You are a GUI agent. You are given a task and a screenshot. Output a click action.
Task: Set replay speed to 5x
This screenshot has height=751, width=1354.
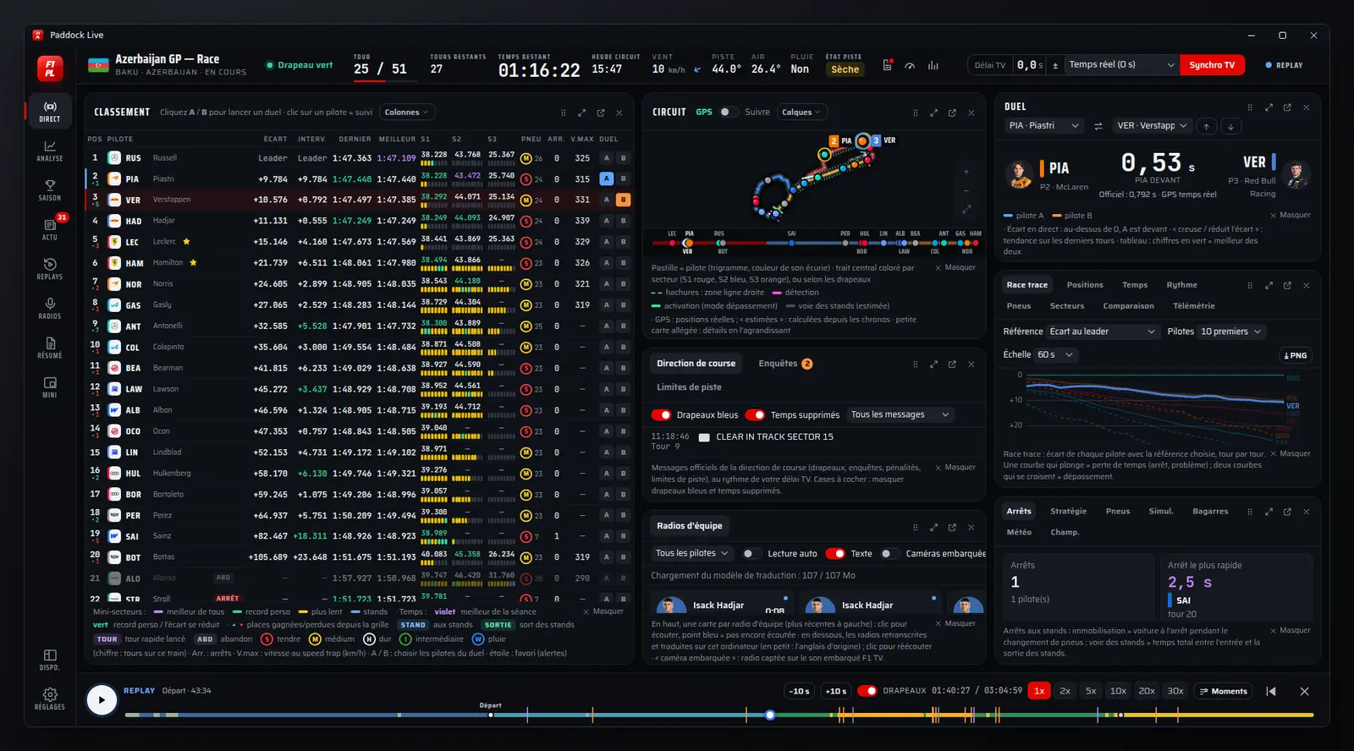[x=1091, y=691]
